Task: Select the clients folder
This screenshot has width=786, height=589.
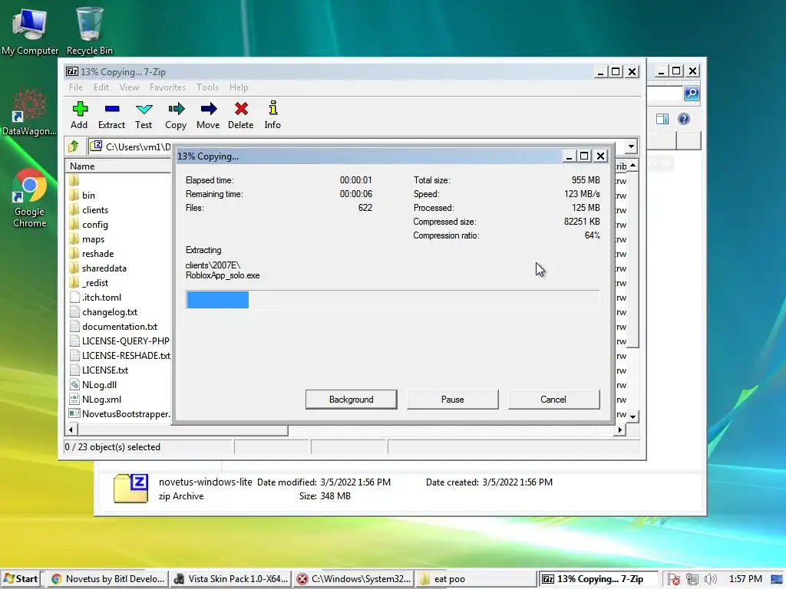Action: click(x=94, y=210)
